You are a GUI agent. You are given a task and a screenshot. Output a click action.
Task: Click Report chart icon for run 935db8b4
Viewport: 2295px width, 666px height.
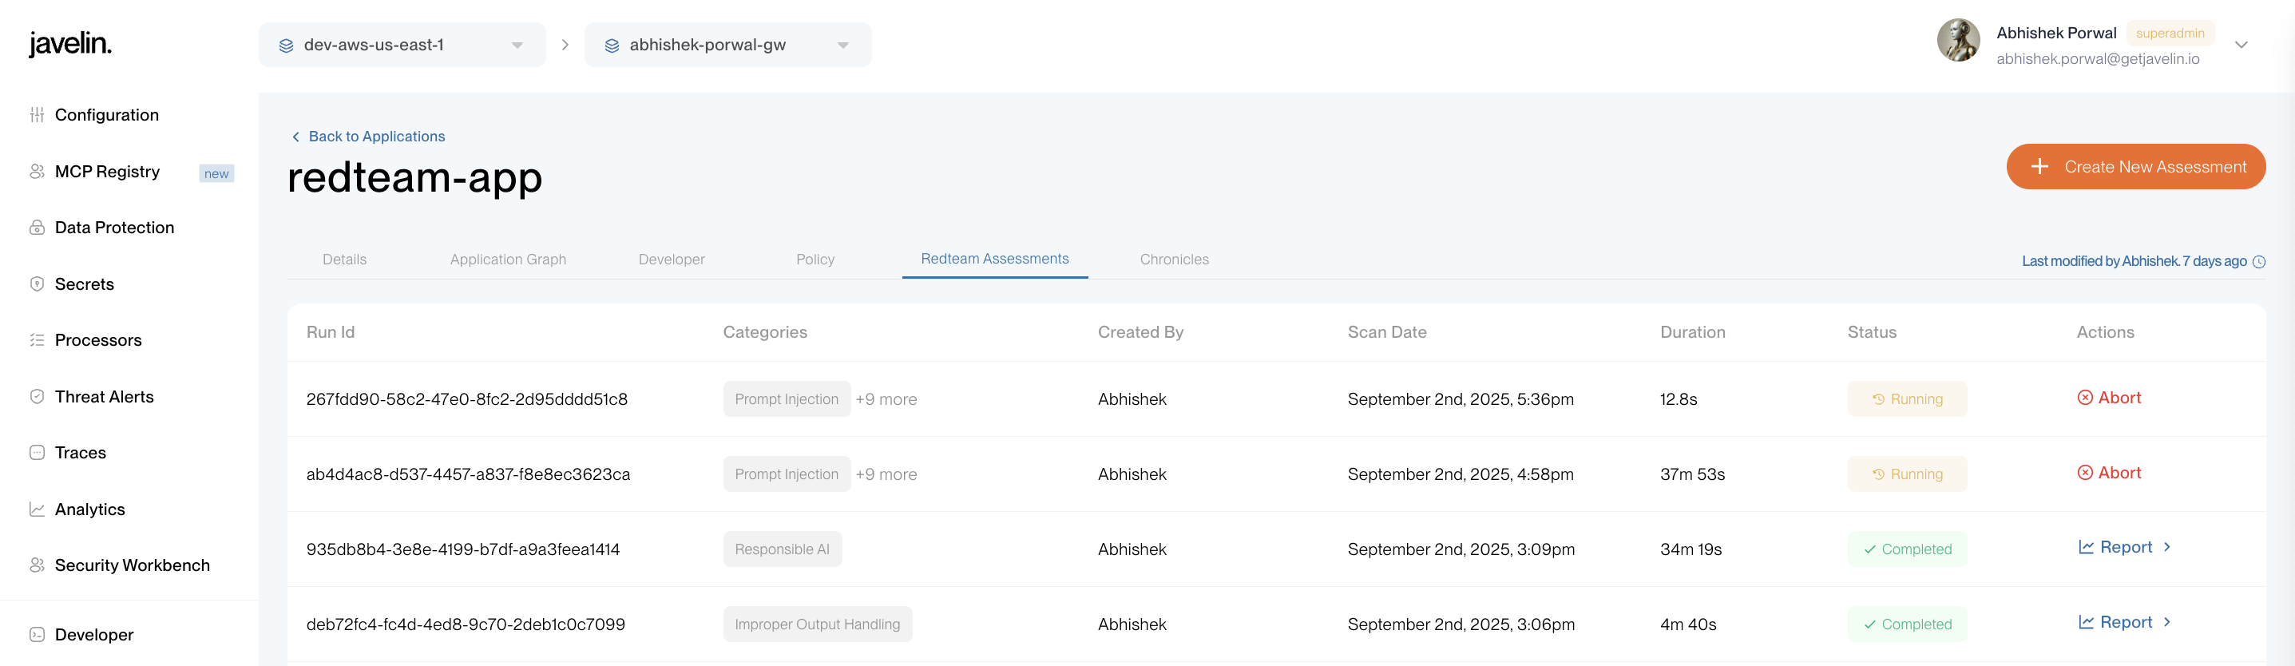2086,548
